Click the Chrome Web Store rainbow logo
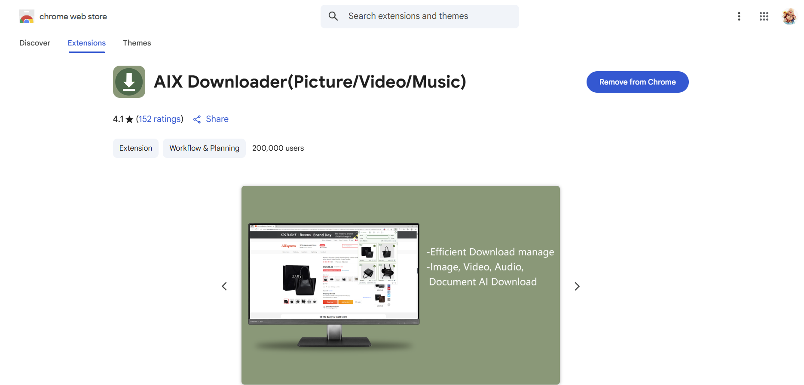 click(x=26, y=17)
